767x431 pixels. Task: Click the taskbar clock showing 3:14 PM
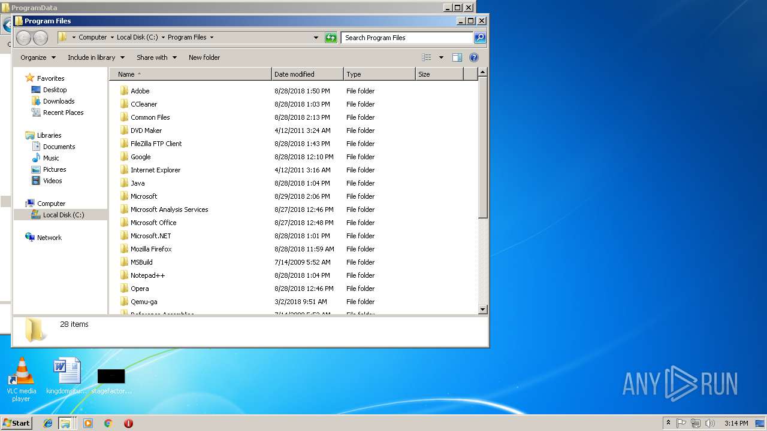point(736,423)
